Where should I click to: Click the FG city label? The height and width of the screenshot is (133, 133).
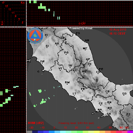[x=124, y=94]
